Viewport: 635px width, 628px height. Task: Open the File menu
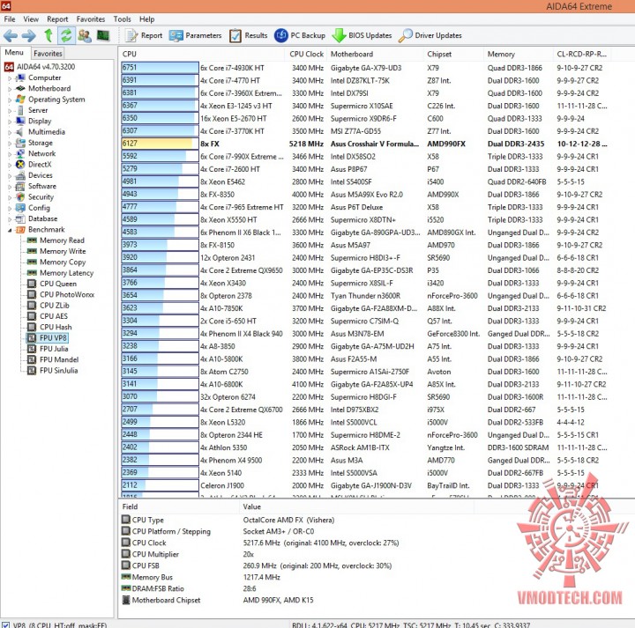pyautogui.click(x=10, y=19)
